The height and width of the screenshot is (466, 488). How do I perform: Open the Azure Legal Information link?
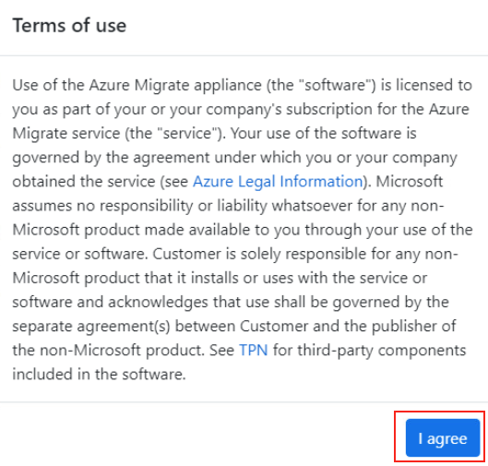278,182
